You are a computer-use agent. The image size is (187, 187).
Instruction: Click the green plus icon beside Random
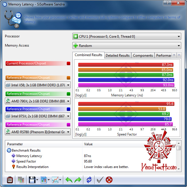(76, 45)
